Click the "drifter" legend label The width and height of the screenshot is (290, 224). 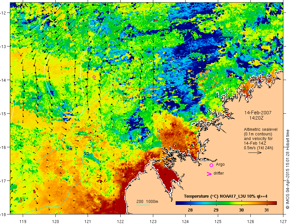218,173
